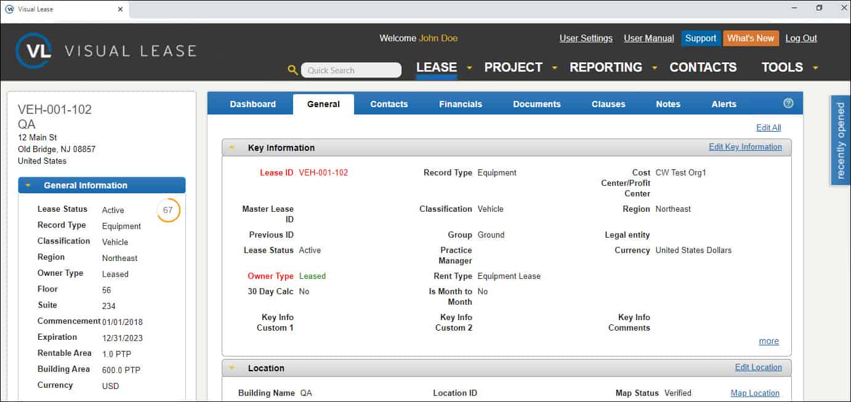Click the Edit All link

(x=768, y=127)
